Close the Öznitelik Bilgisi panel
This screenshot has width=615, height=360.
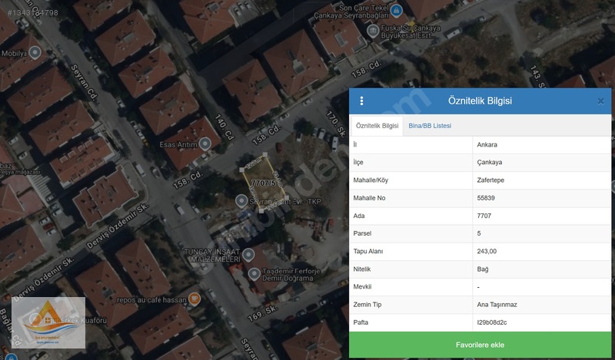pyautogui.click(x=600, y=101)
